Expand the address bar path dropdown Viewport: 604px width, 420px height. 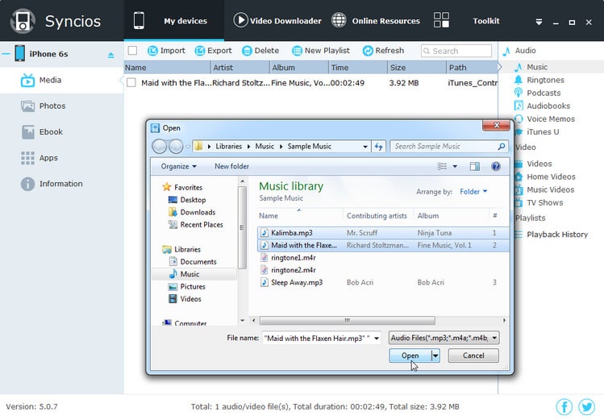364,146
